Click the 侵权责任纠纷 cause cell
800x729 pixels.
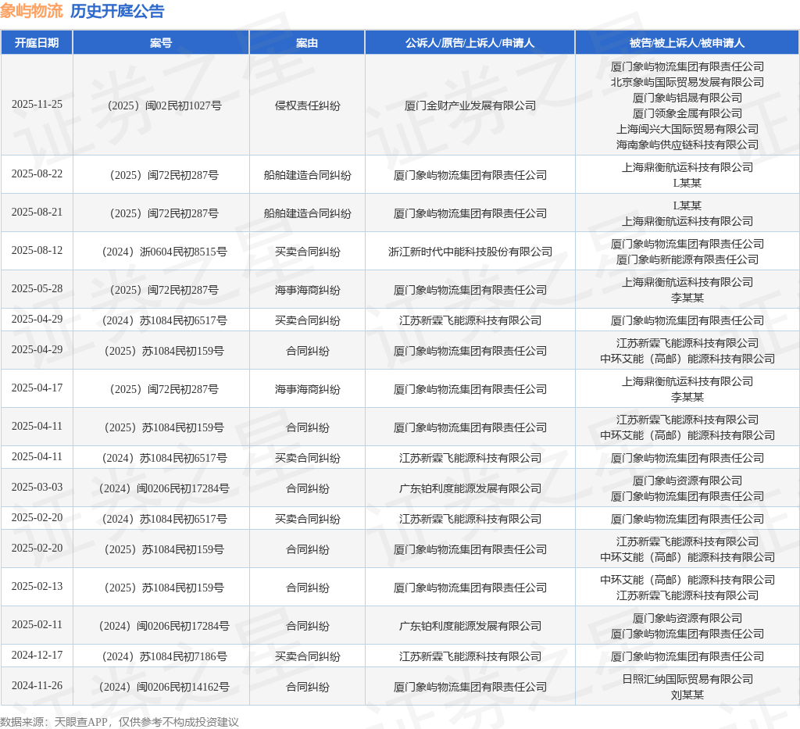point(307,105)
